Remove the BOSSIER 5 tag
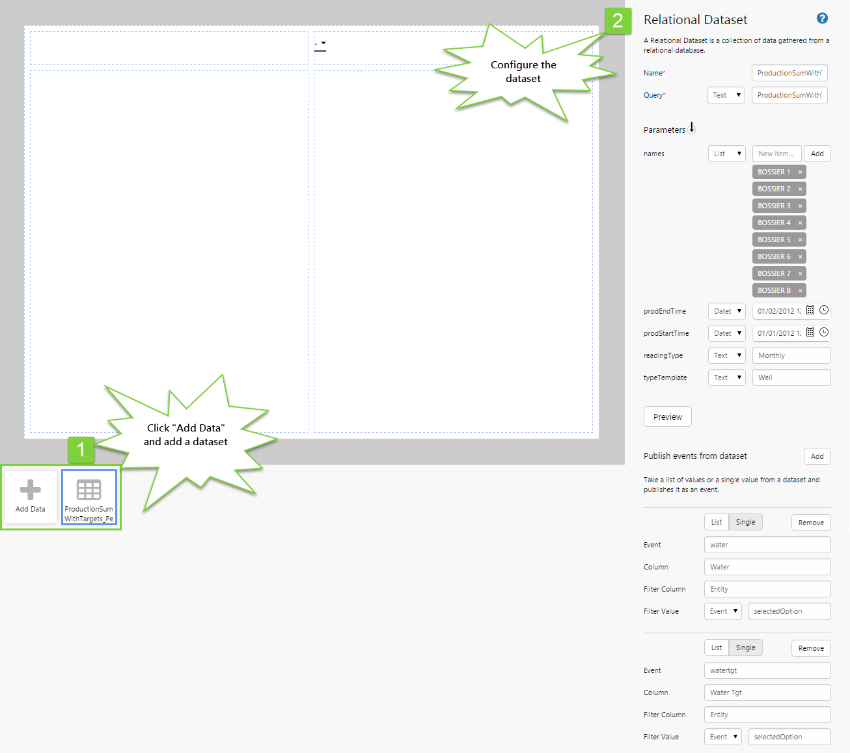Image resolution: width=850 pixels, height=753 pixels. tap(800, 240)
